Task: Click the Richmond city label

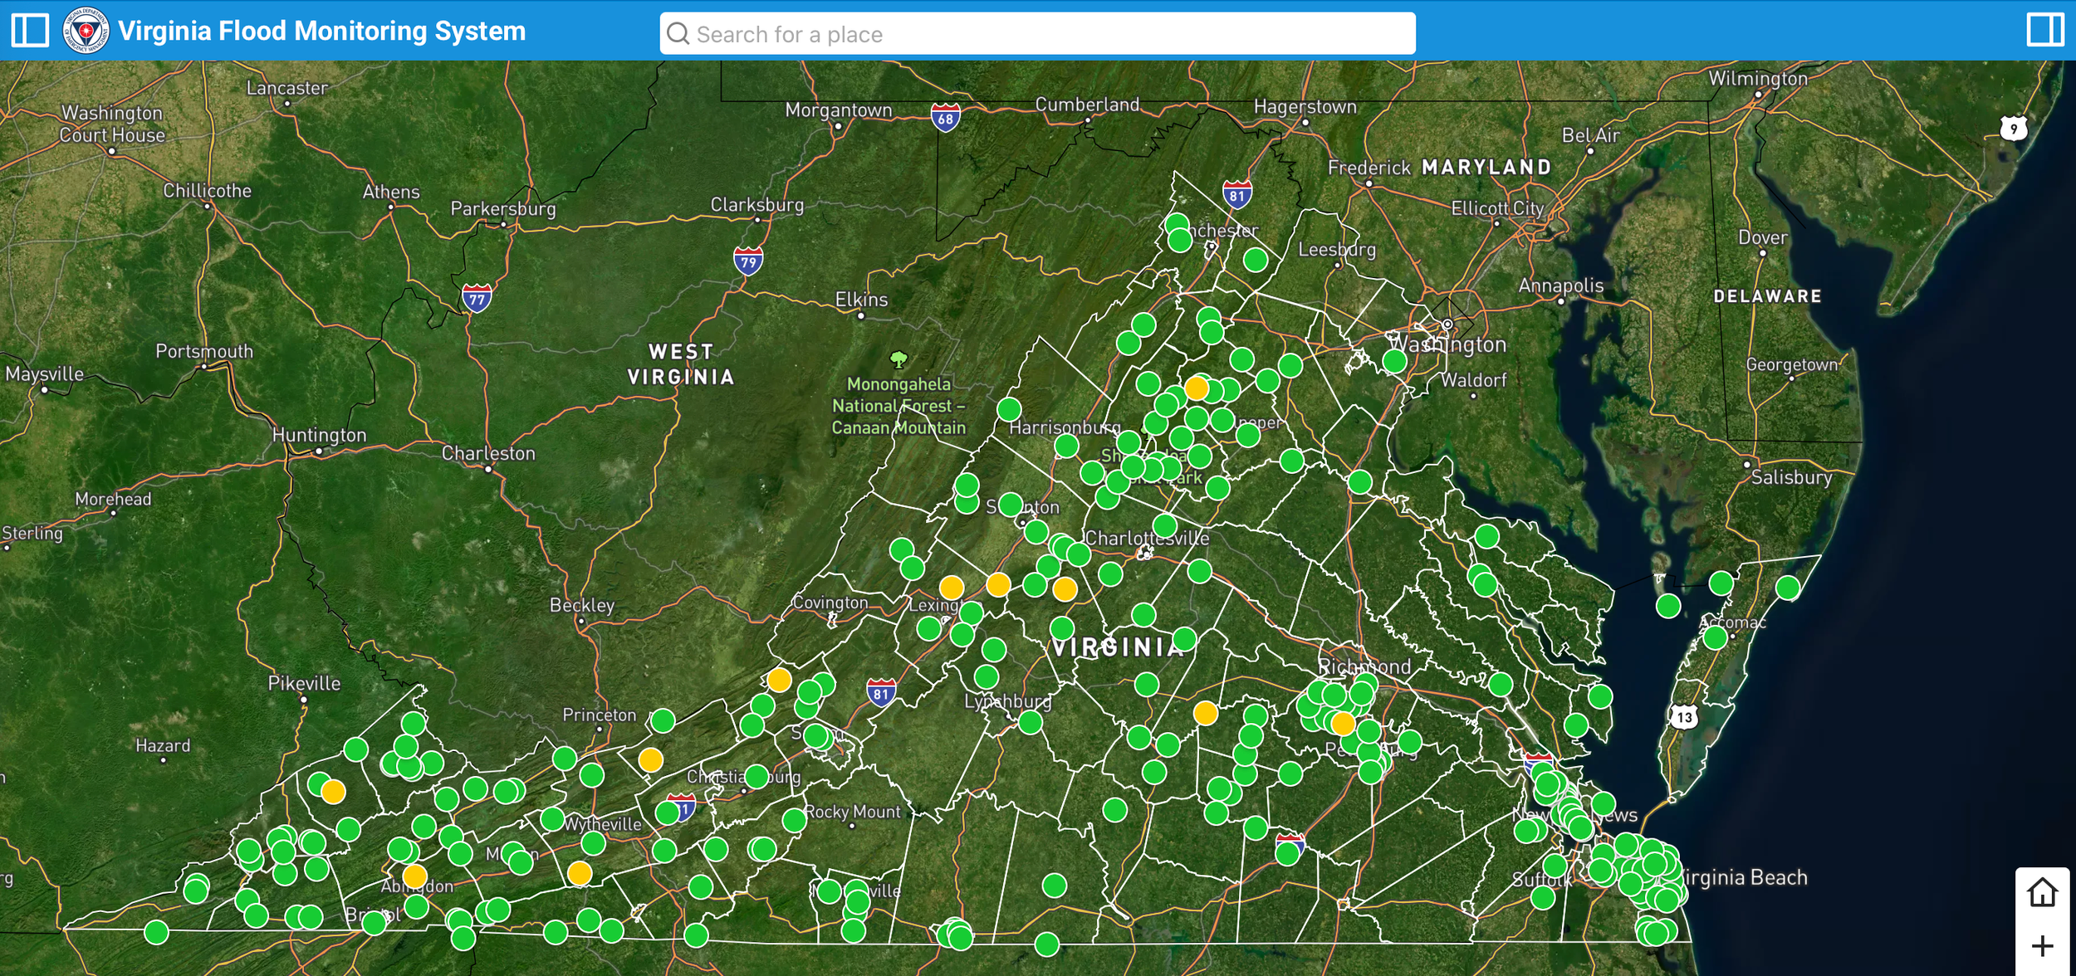Action: click(1364, 666)
